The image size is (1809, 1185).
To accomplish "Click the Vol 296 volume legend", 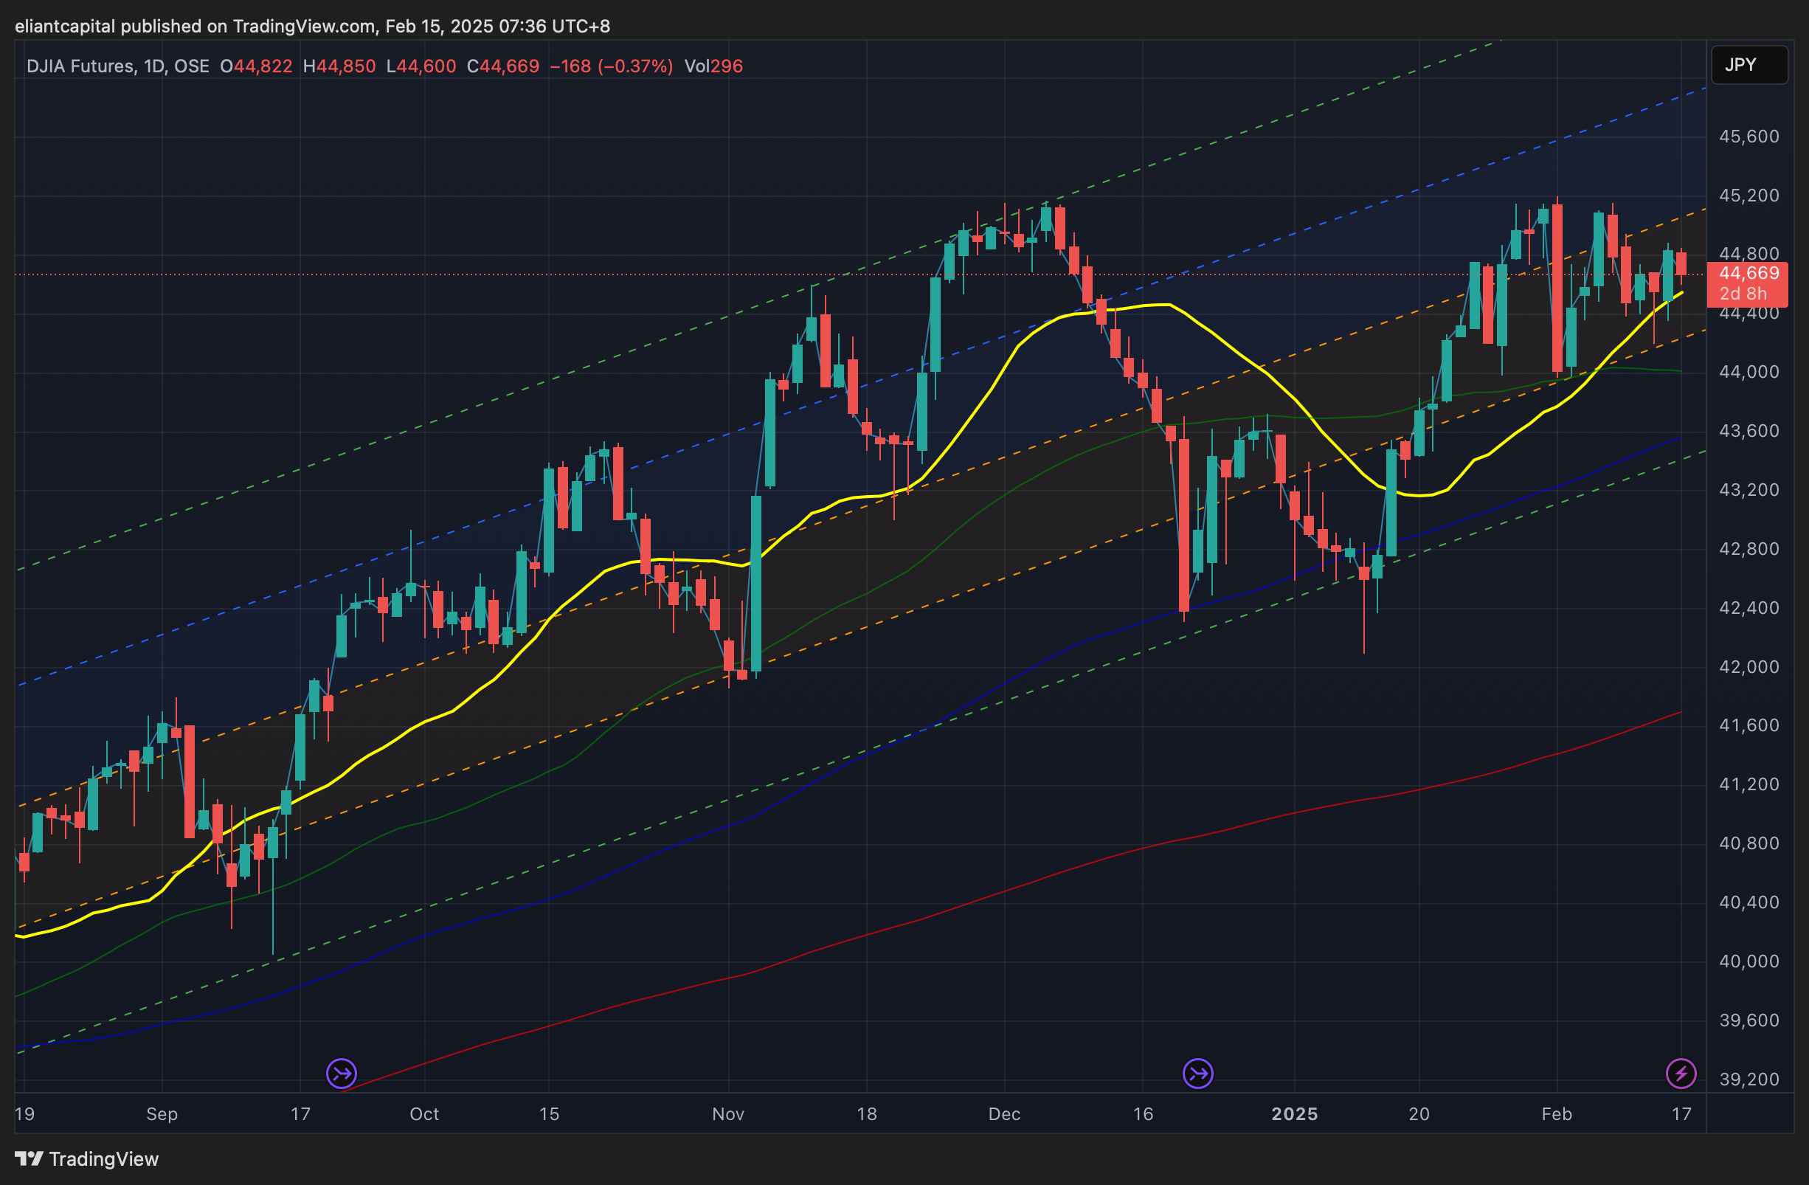I will tap(713, 66).
